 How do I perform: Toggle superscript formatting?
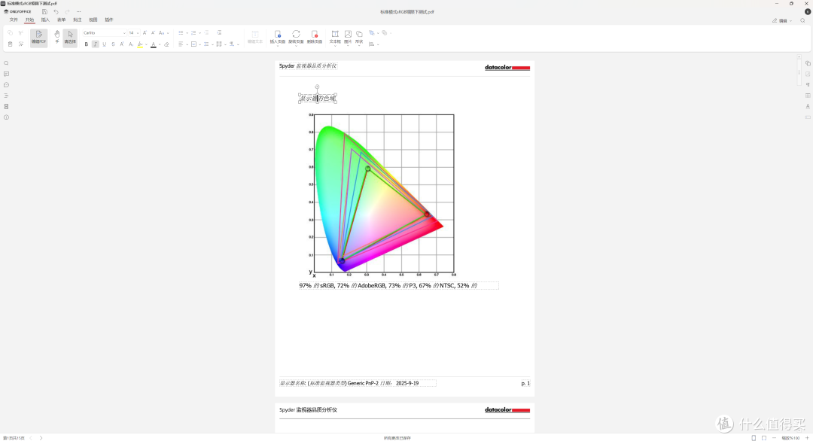click(122, 44)
